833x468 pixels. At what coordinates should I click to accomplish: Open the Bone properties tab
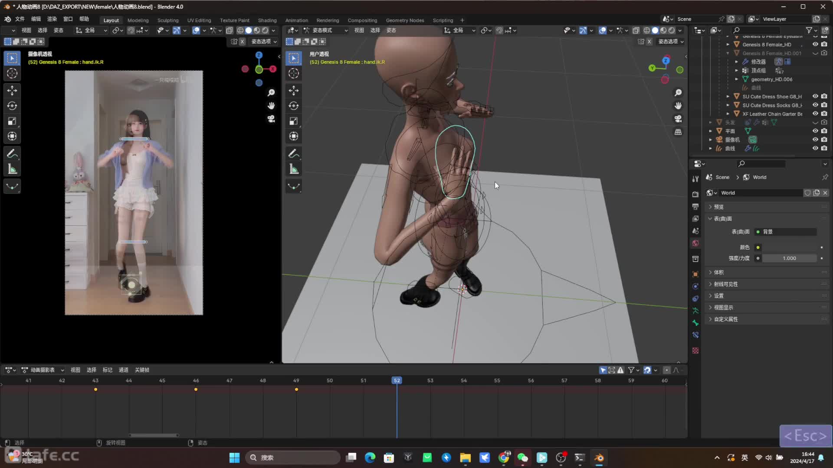tap(695, 323)
